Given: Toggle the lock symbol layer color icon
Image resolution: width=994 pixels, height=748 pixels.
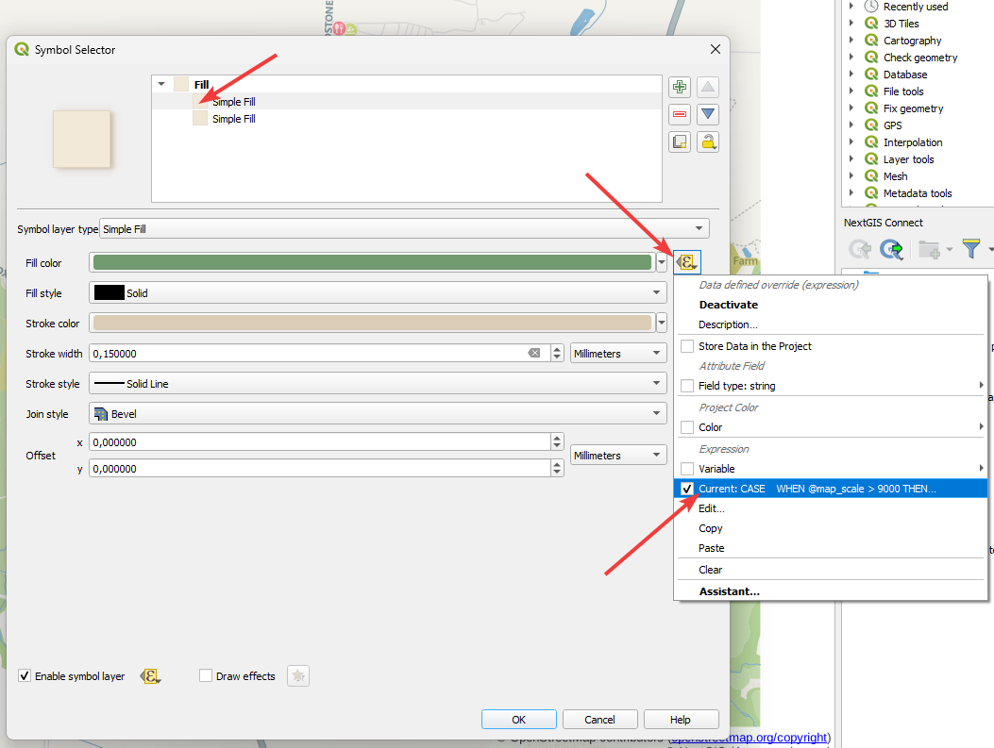Looking at the screenshot, I should 708,142.
